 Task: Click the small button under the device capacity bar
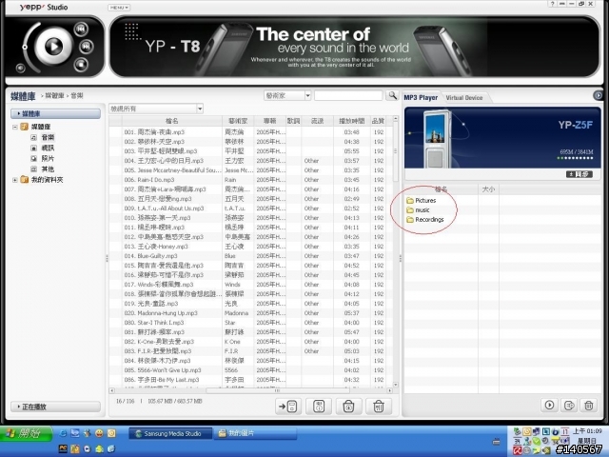click(x=579, y=174)
